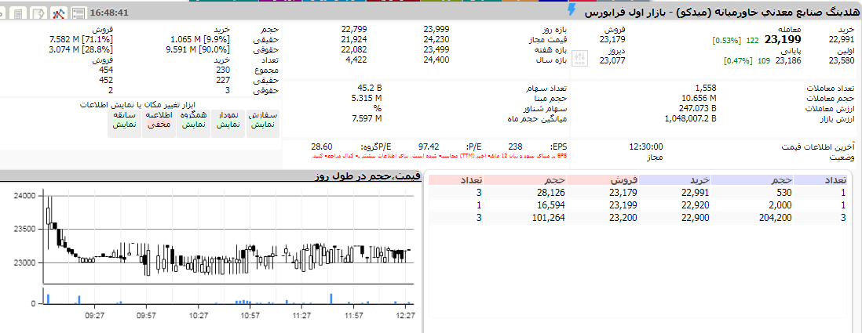Screen dimensions: 862x333
Task: Click the EPS value 238
Action: tap(515, 147)
